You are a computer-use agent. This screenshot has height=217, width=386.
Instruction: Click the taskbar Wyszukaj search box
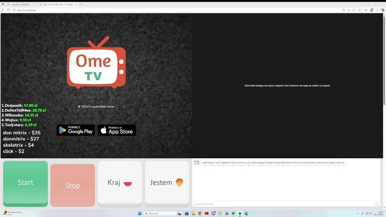coord(160,213)
